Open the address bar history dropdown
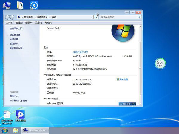Screen dimensions: 179x134 (92, 17)
